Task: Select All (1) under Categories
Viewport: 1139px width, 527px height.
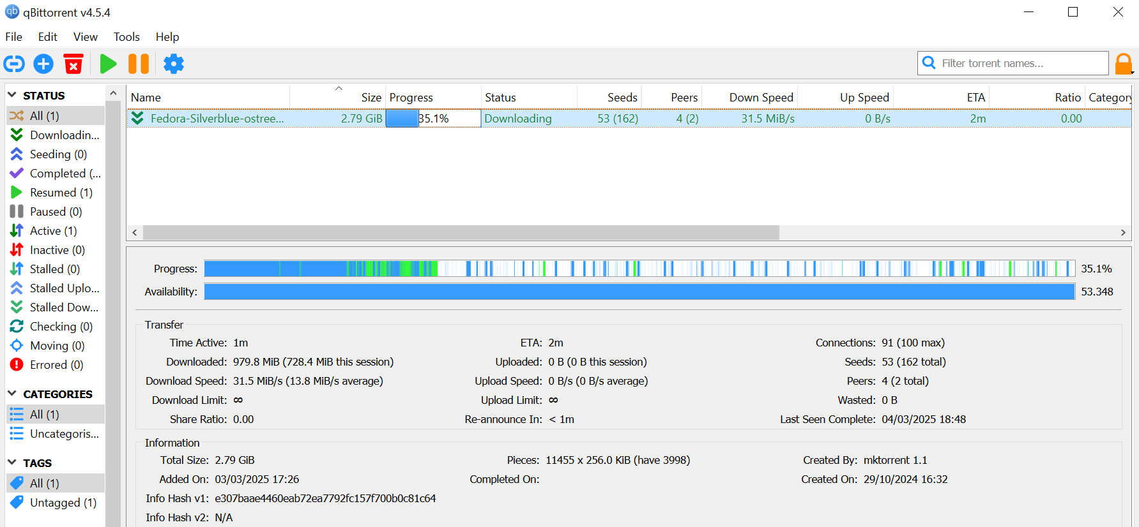Action: click(x=56, y=414)
